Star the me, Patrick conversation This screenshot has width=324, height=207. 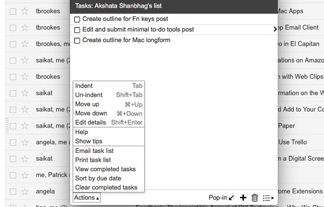[25, 175]
